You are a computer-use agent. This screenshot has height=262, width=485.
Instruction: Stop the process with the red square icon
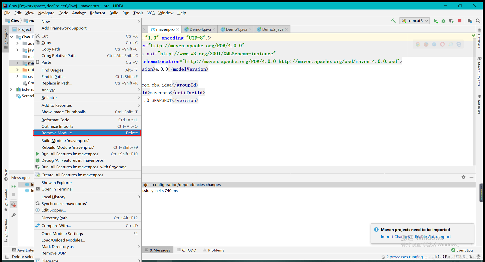click(460, 21)
